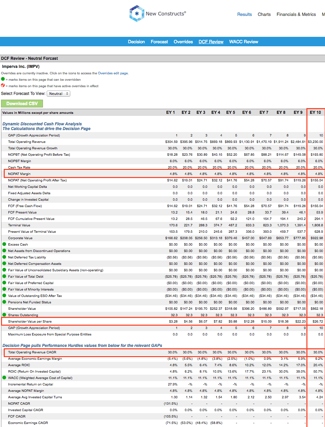Click the Terminal Value row label
The height and width of the screenshot is (427, 325).
coord(19,225)
